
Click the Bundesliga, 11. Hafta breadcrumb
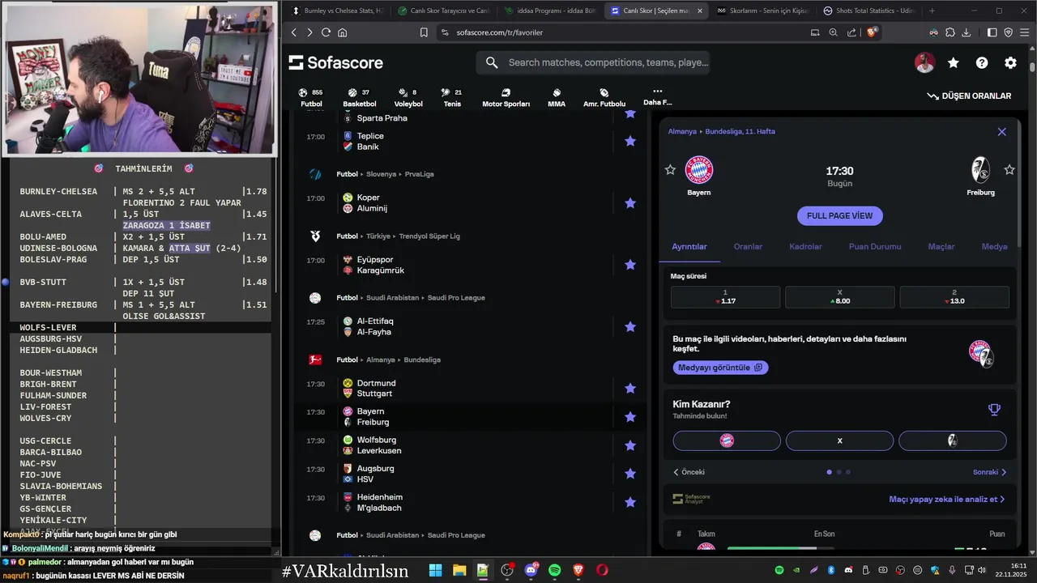740,131
